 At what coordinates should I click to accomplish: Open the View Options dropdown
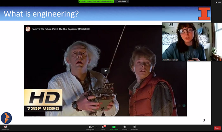[122, 1]
